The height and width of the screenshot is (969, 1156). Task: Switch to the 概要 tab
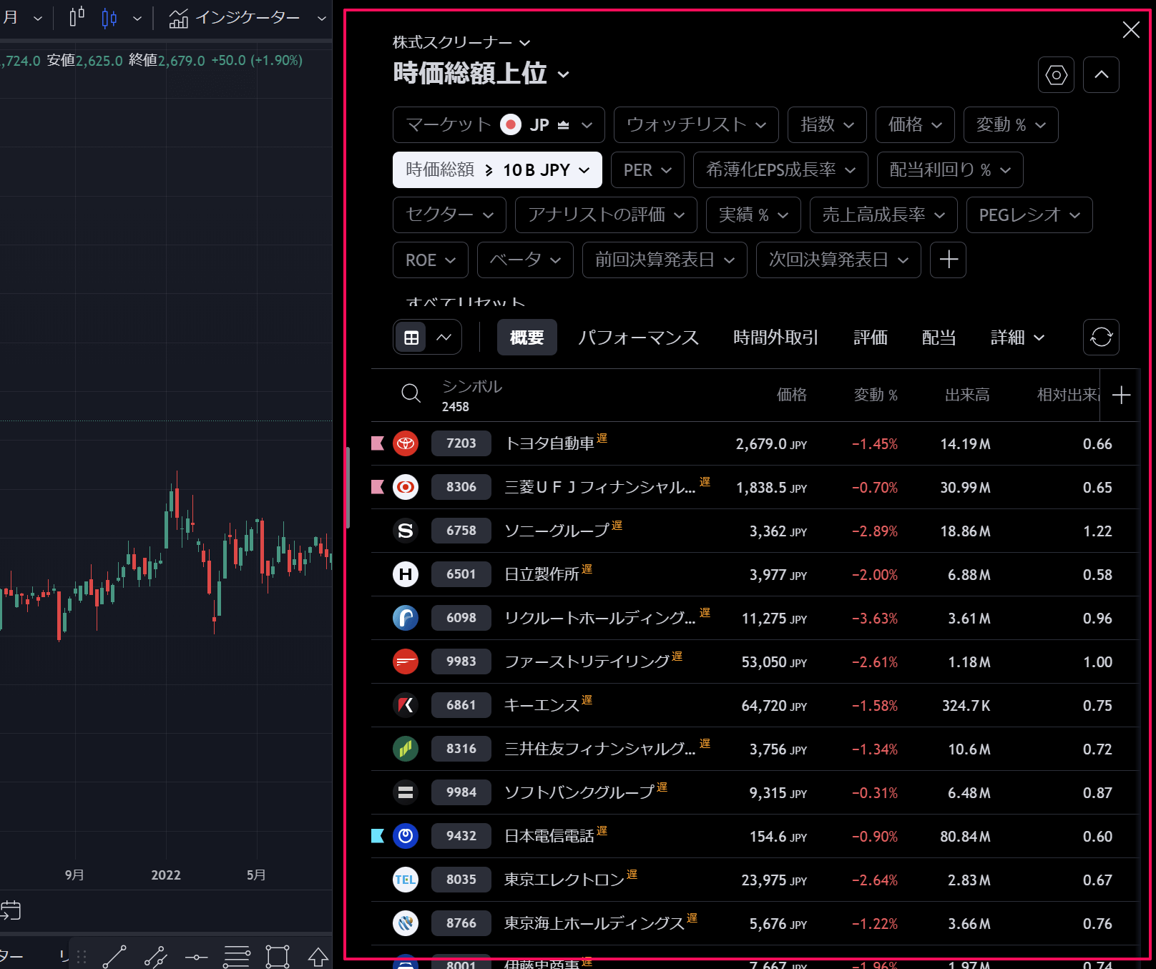(527, 338)
